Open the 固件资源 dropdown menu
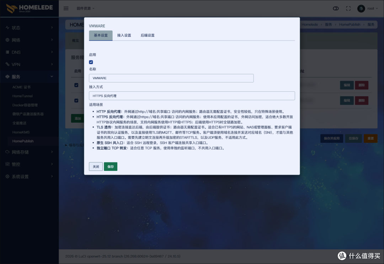 [x=85, y=8]
